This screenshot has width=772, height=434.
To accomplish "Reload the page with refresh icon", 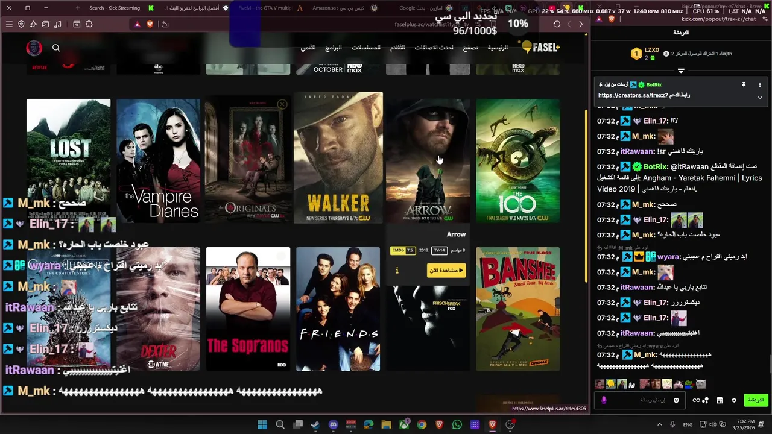I will point(557,24).
